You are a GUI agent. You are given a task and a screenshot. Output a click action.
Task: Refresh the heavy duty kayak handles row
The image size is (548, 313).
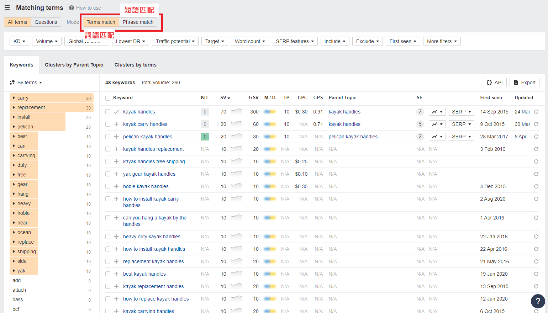[536, 237]
